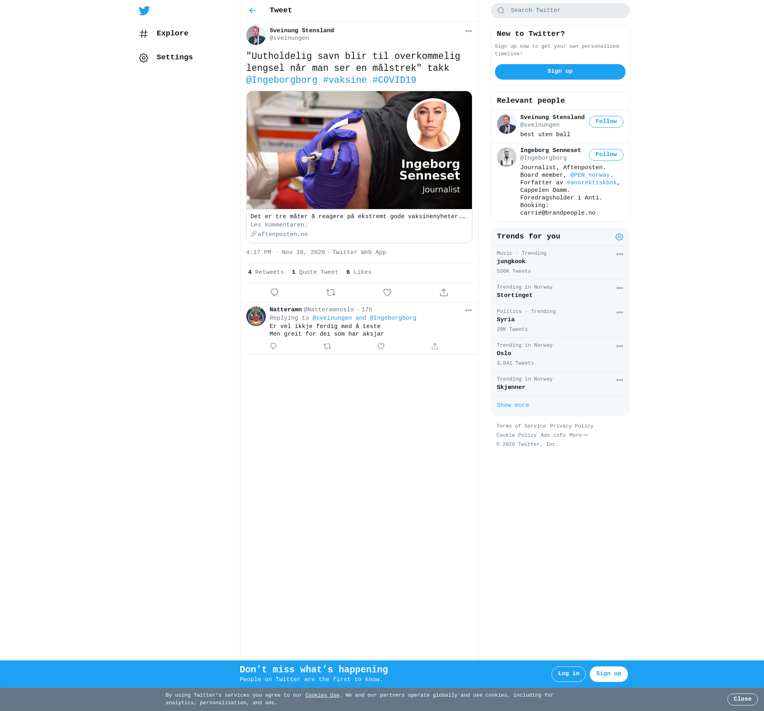Click the Twitter bird logo
Image resolution: width=764 pixels, height=711 pixels.
(x=144, y=11)
